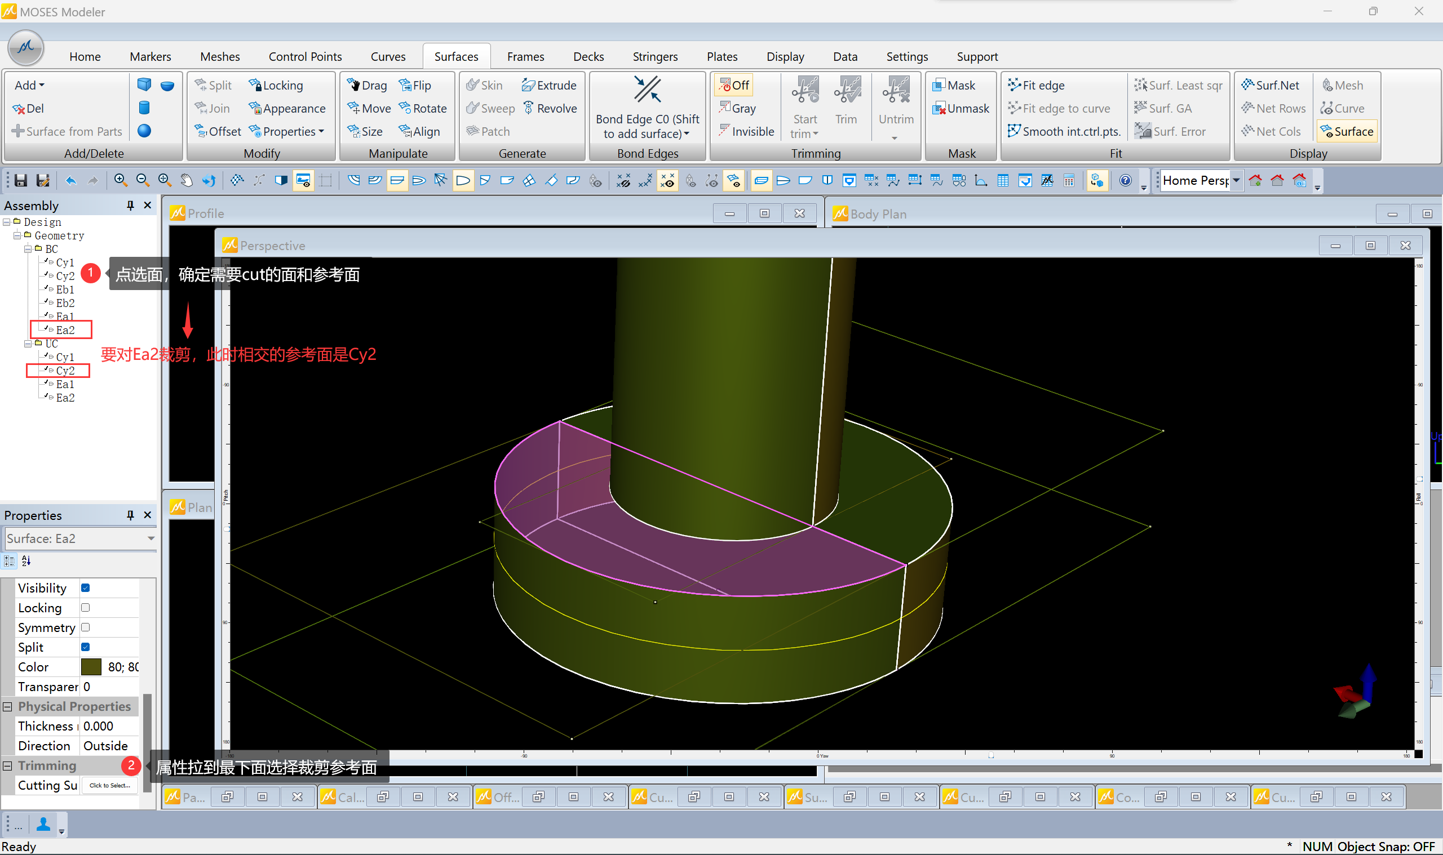Viewport: 1443px width, 855px height.
Task: Add a cylinder surface primitive
Action: tap(144, 108)
